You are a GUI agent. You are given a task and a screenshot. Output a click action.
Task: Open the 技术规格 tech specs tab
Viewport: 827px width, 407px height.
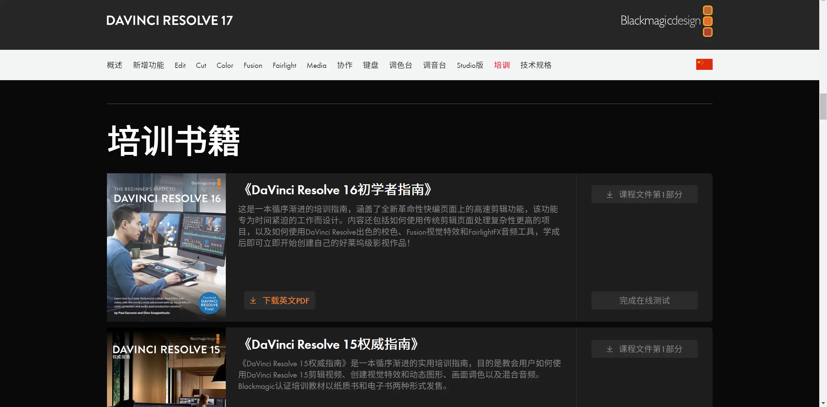tap(536, 65)
